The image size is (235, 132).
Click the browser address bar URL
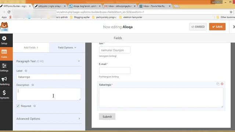(x=100, y=12)
